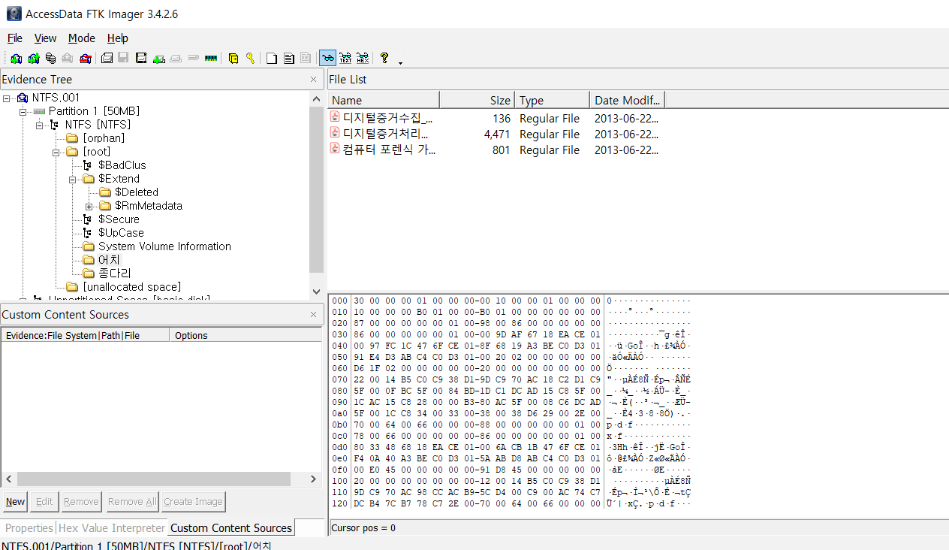
Task: Select $UpCase in the evidence tree
Action: click(x=121, y=233)
